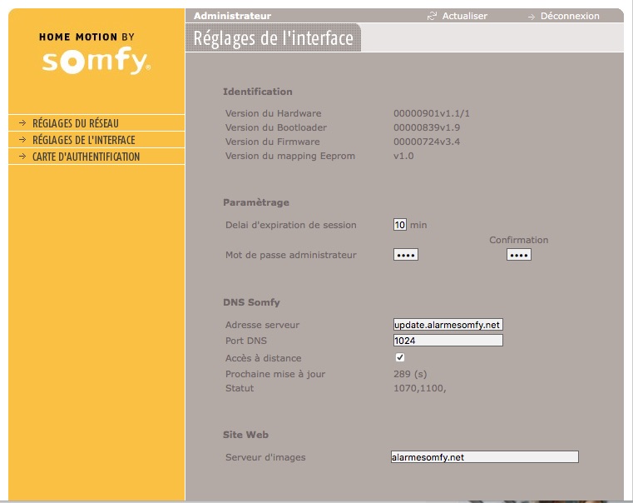The height and width of the screenshot is (503, 633).
Task: Click the Paramètrage section heading
Action: [256, 202]
